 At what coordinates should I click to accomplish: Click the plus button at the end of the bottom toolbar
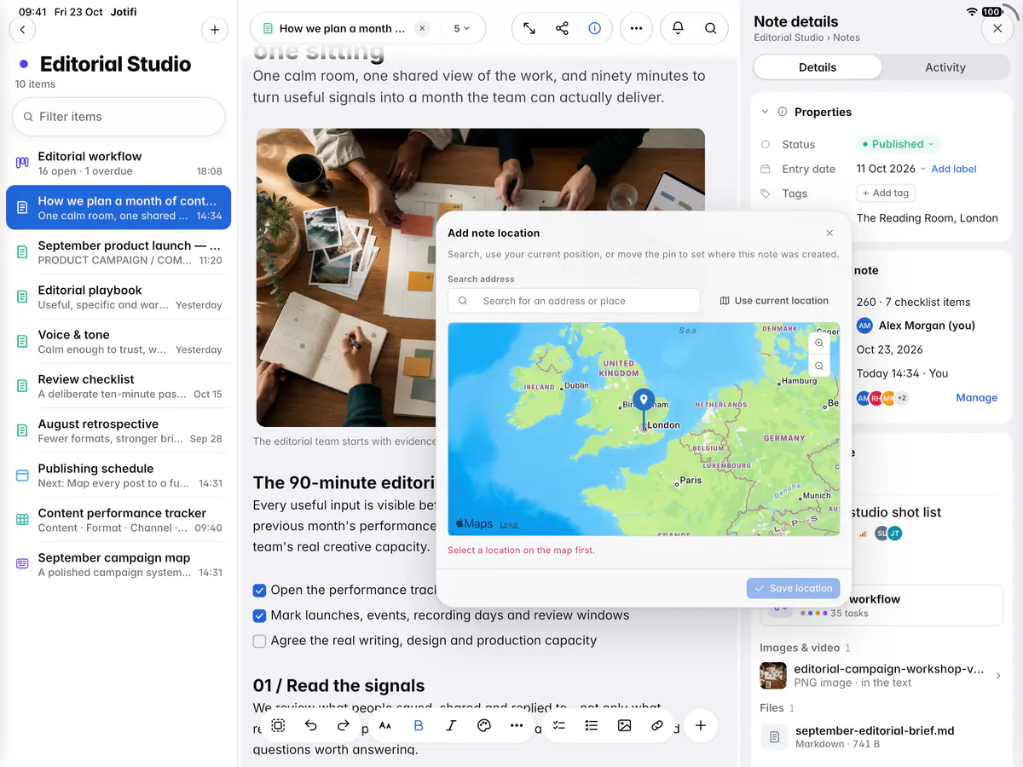pyautogui.click(x=700, y=725)
